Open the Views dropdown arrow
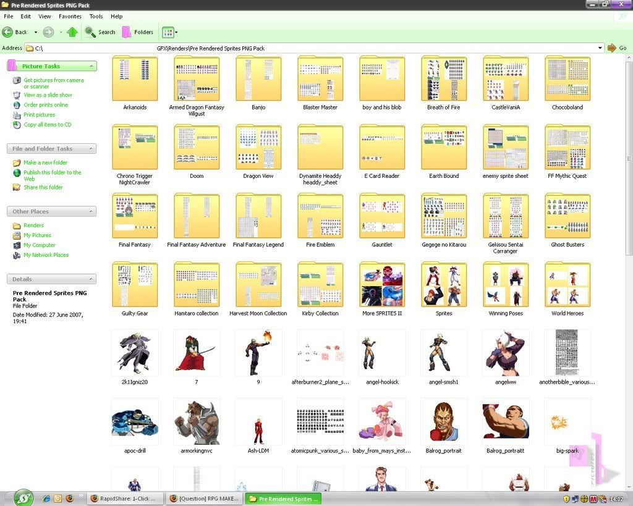Image resolution: width=633 pixels, height=506 pixels. (176, 32)
